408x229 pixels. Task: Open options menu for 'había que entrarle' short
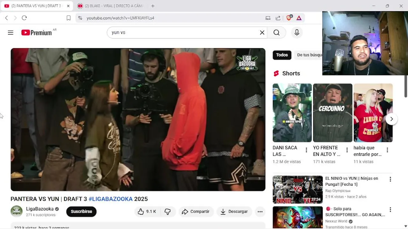tap(387, 150)
